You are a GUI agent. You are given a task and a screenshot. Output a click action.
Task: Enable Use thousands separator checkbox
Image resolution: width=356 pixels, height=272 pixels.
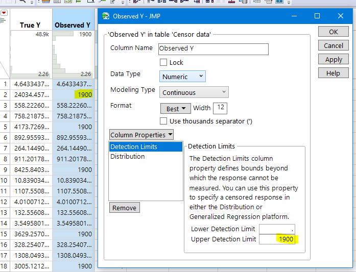click(163, 121)
